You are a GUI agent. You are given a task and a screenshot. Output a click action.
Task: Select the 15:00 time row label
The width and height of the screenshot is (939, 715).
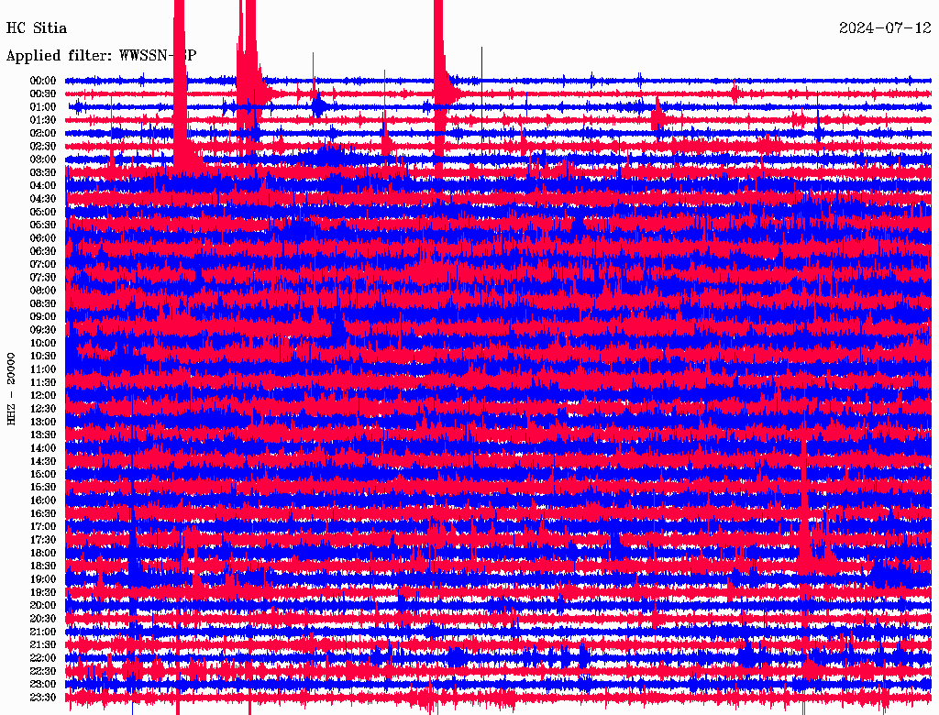(x=43, y=474)
